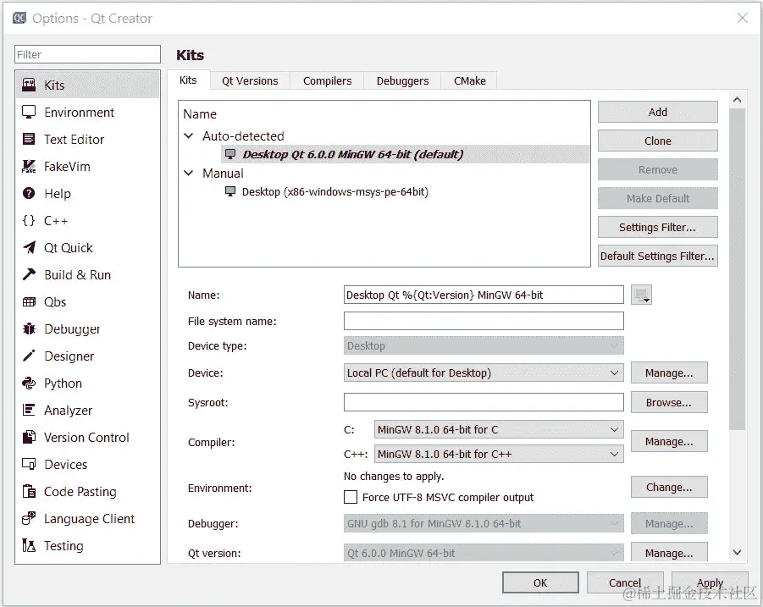The width and height of the screenshot is (763, 607).
Task: Switch to the CMake tab
Action: click(x=470, y=80)
